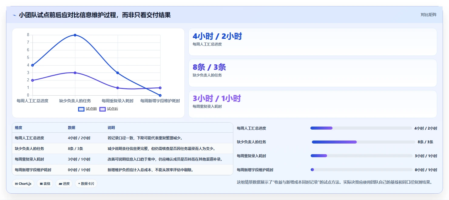The image size is (449, 200).
Task: Click the footnote about 收益与新增成本同时记录
Action: [x=334, y=182]
